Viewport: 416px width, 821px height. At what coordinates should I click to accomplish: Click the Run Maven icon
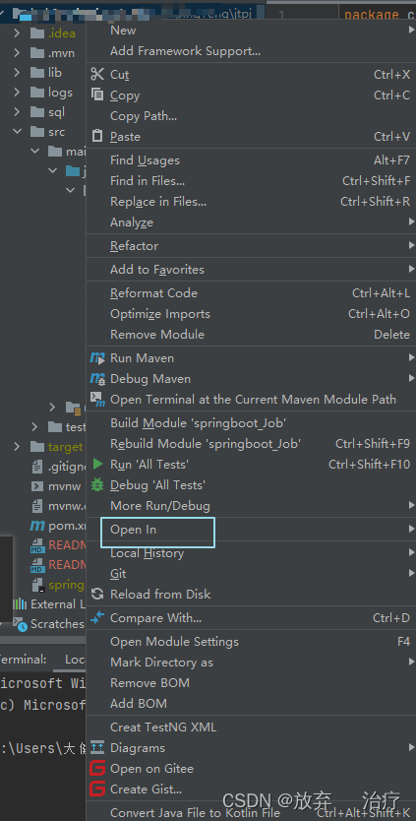97,358
